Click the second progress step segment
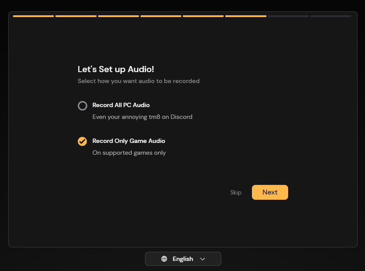365x271 pixels. (76, 16)
